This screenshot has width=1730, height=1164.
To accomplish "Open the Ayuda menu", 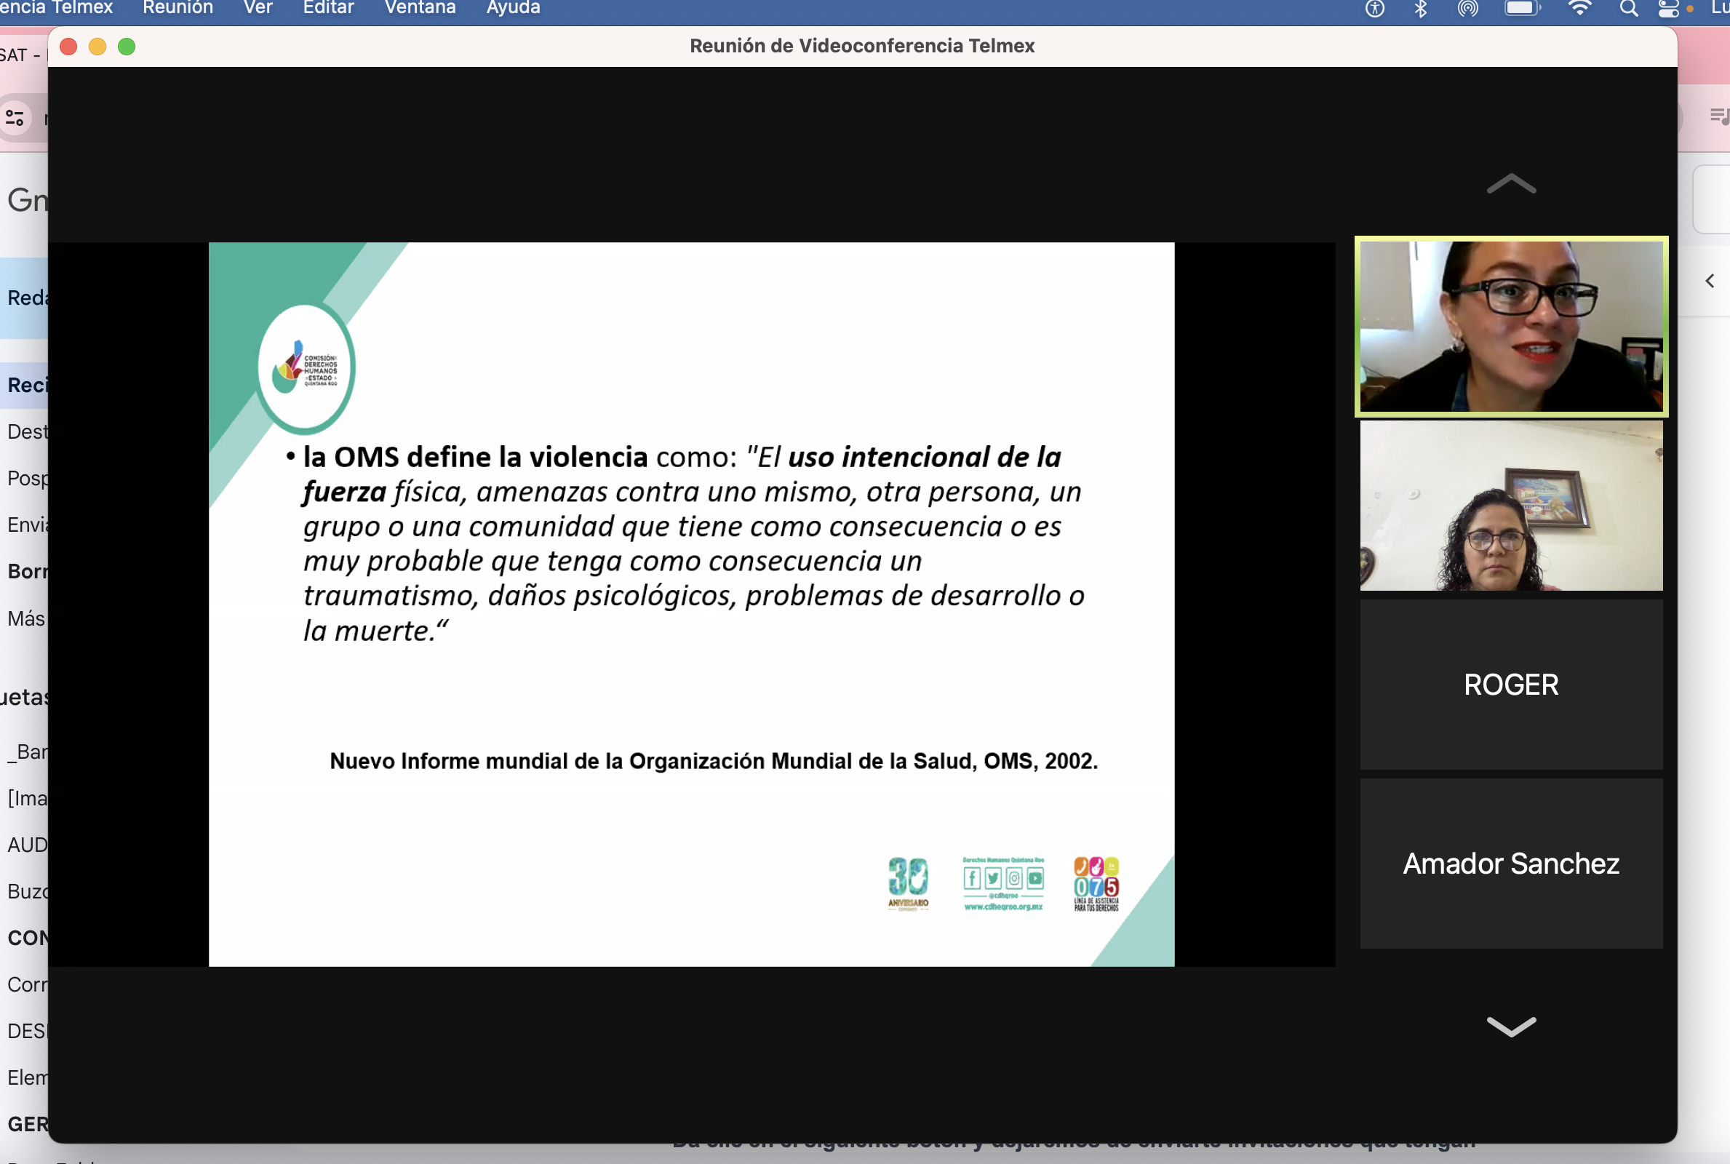I will [x=513, y=8].
